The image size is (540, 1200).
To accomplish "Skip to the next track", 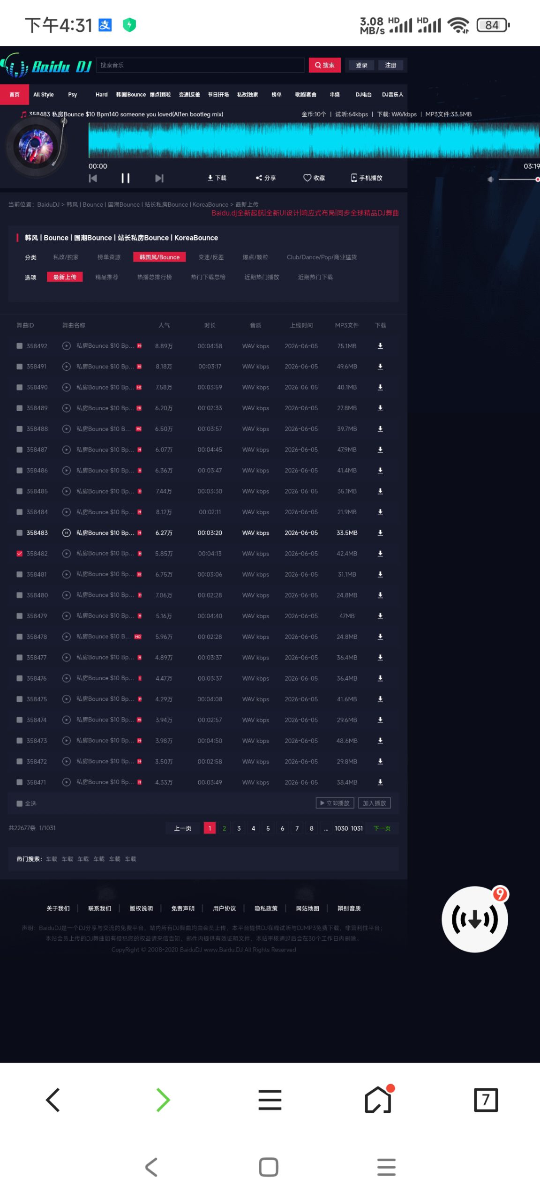I will point(159,178).
